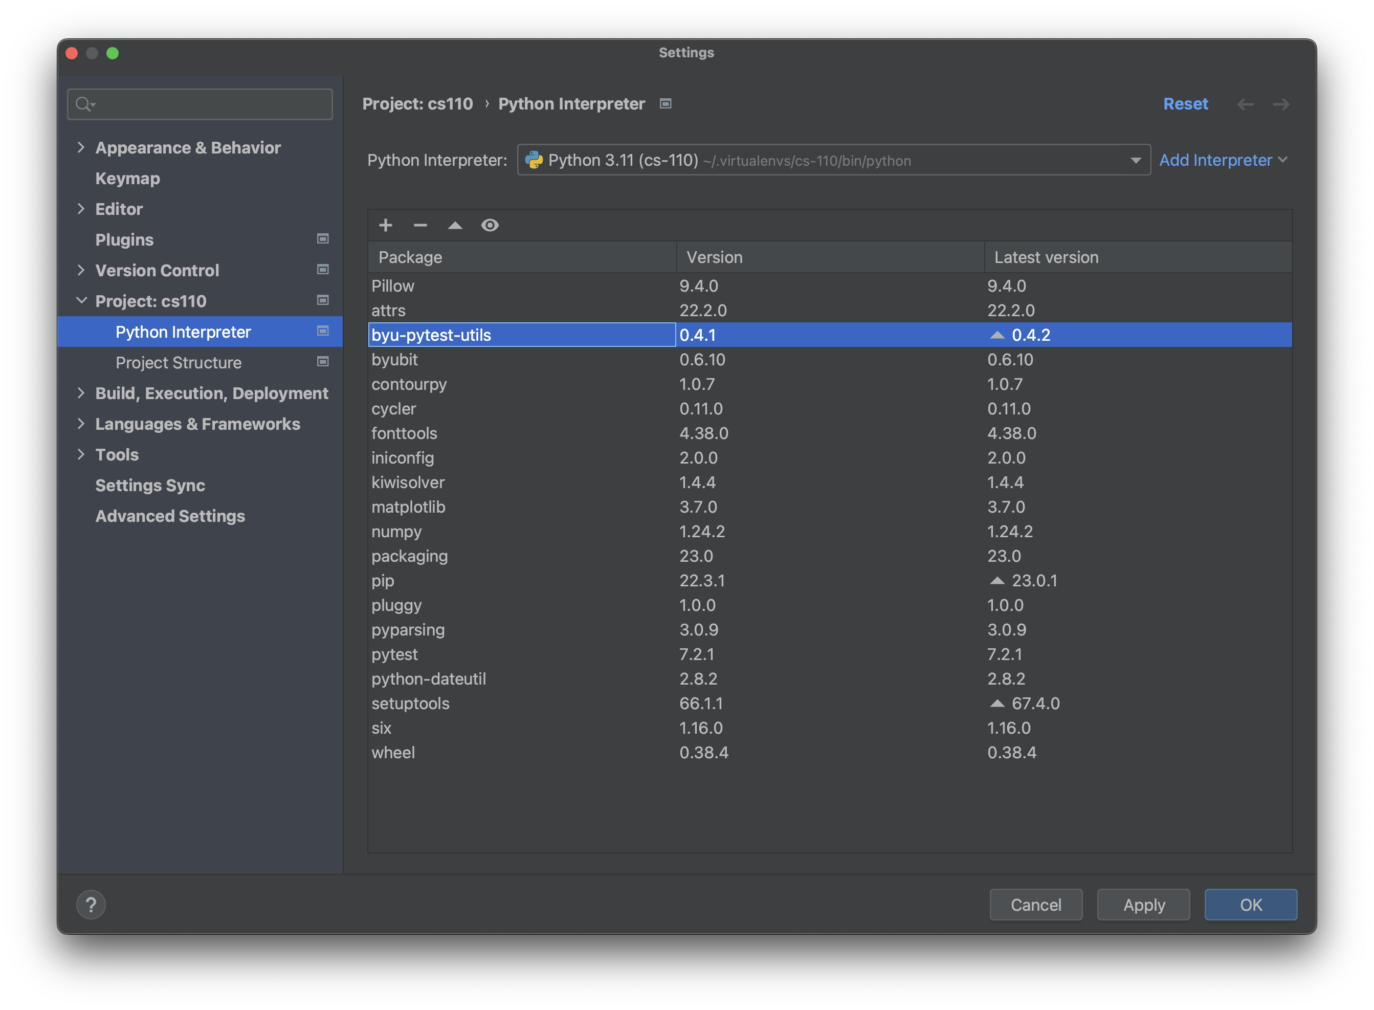Open Python Interpreter page in new window icon

coord(665,104)
